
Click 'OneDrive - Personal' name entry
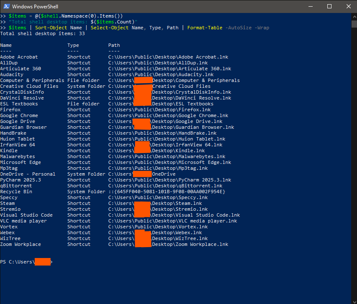(x=28, y=174)
